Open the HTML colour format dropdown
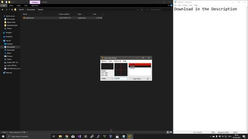 click(x=107, y=78)
